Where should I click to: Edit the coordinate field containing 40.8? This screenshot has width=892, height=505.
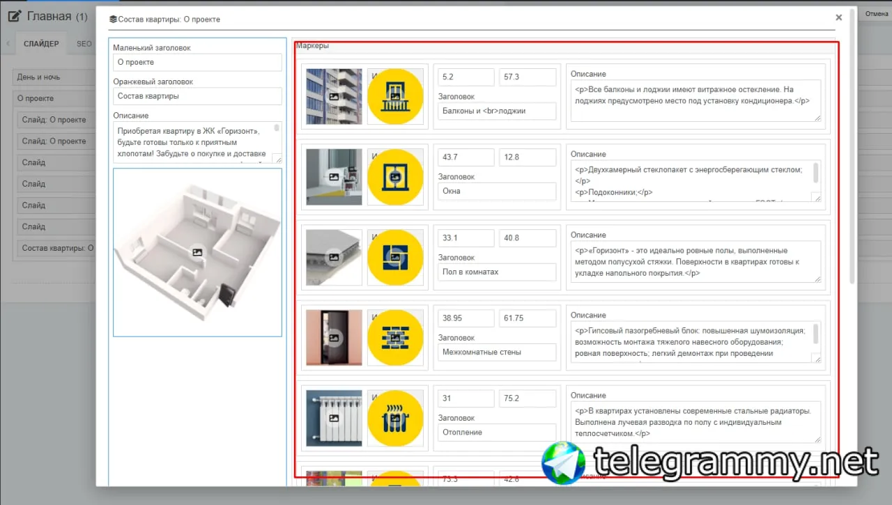click(528, 238)
